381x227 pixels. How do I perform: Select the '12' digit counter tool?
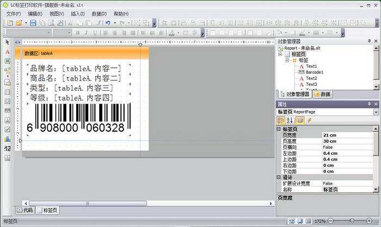click(x=7, y=148)
